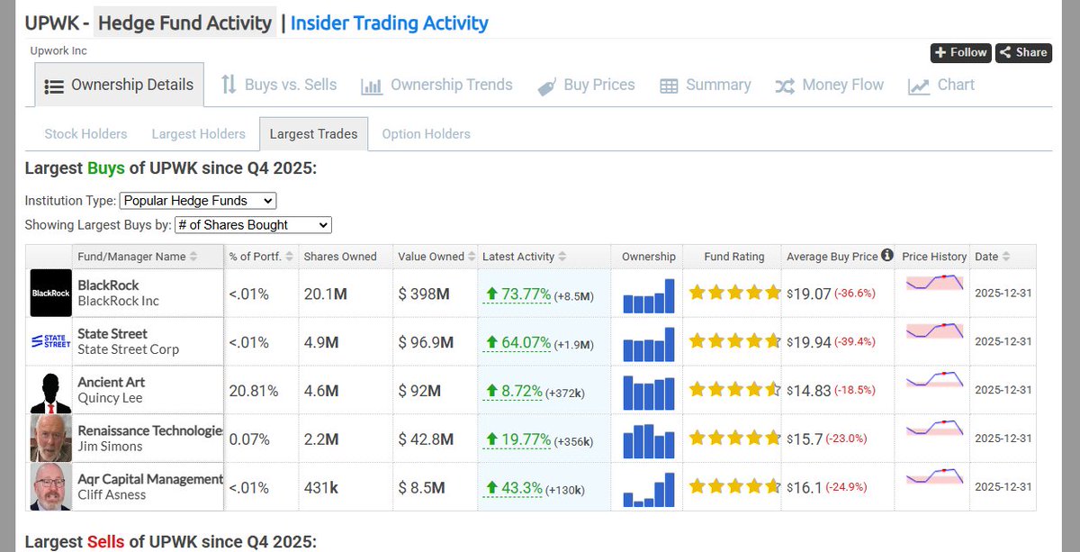Screen dimensions: 1080x552
Task: Click Ancient Art's 20.81% portfolio cell
Action: [254, 391]
